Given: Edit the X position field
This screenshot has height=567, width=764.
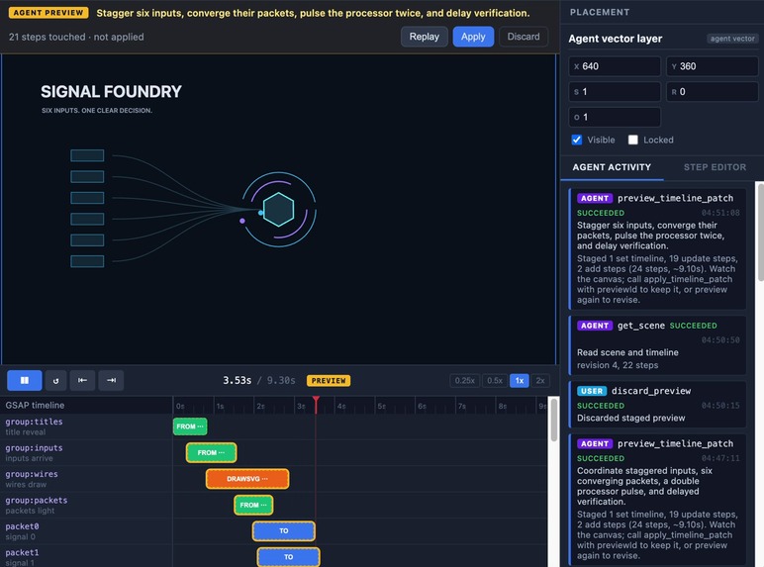Looking at the screenshot, I should [x=615, y=66].
